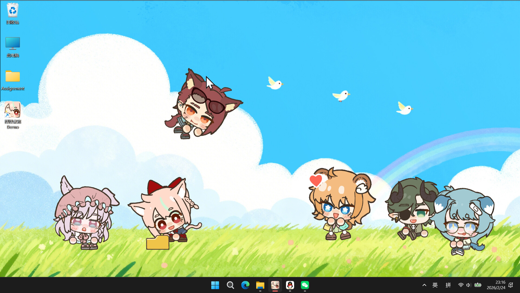
Task: Expand hidden system tray icons
Action: [424, 285]
